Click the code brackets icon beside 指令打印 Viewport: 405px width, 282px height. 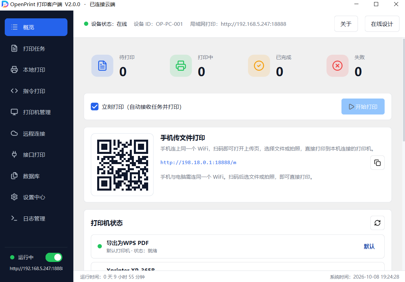click(14, 91)
